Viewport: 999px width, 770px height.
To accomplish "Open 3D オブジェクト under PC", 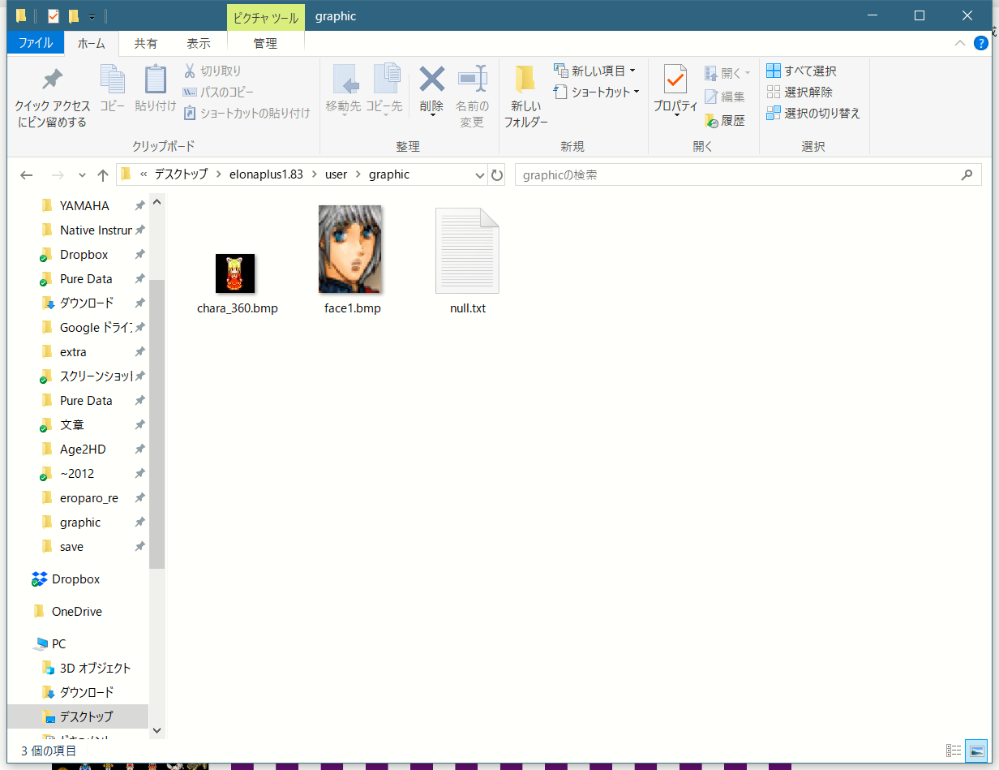I will click(95, 669).
